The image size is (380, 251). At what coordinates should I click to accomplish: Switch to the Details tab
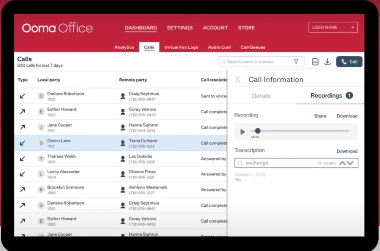(x=262, y=96)
